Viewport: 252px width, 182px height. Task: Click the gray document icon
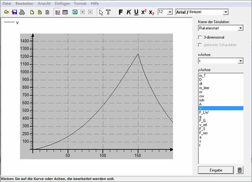point(47,12)
